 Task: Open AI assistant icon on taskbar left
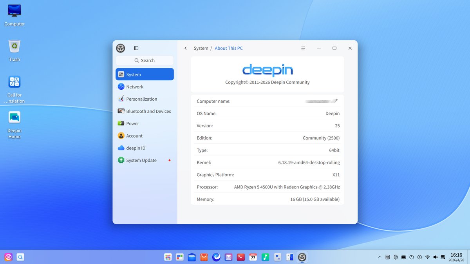tap(8, 257)
